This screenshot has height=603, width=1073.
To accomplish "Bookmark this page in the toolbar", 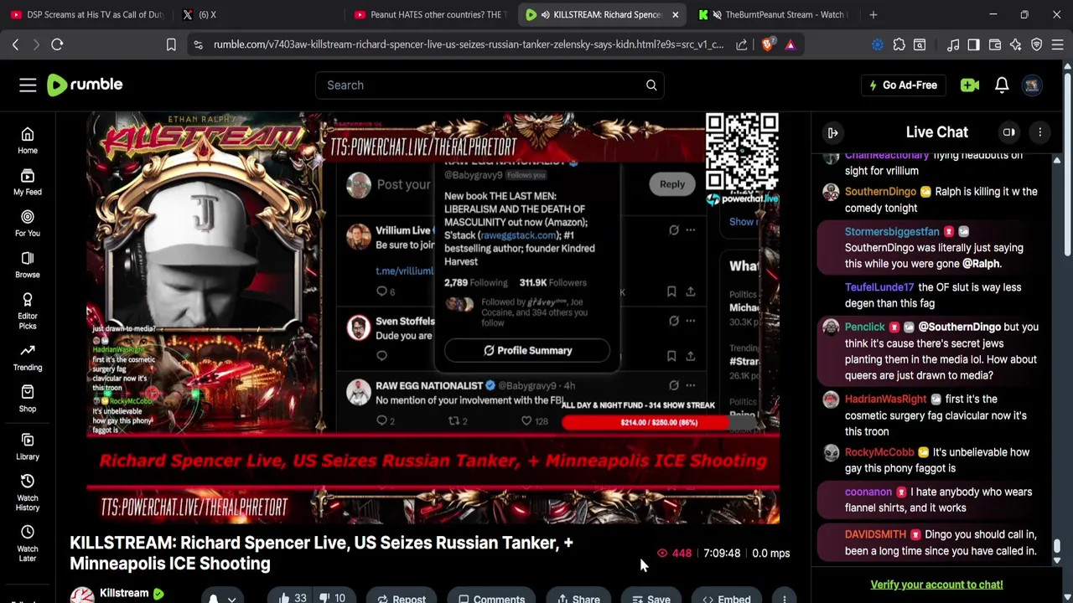I will (x=171, y=44).
